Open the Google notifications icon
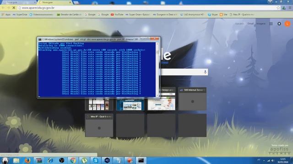This screenshot has width=293, height=164. click(279, 24)
